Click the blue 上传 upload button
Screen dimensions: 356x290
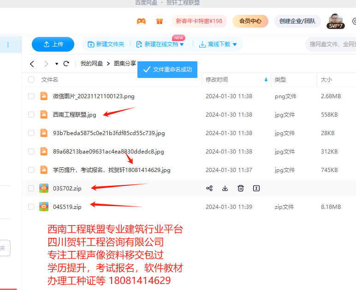click(x=53, y=44)
